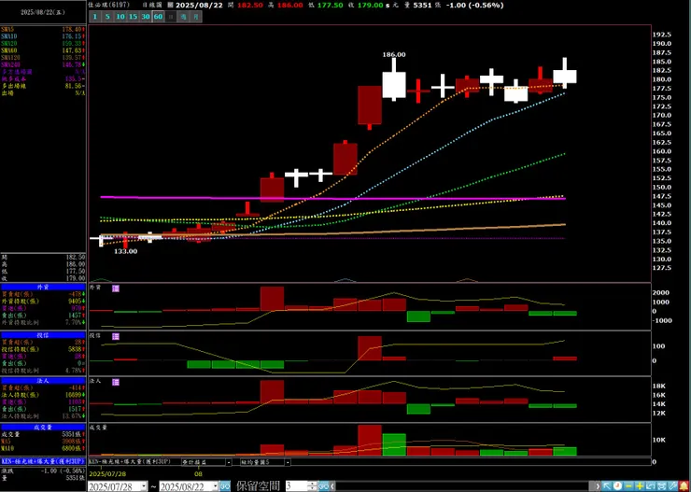Click the yellow plus zoom-in icon
The width and height of the screenshot is (691, 492).
(640, 486)
